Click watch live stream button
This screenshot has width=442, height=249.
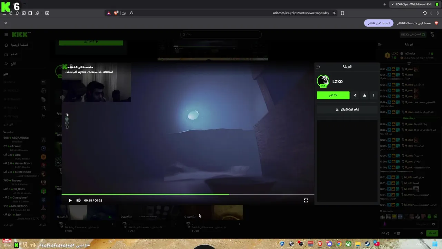(x=347, y=110)
